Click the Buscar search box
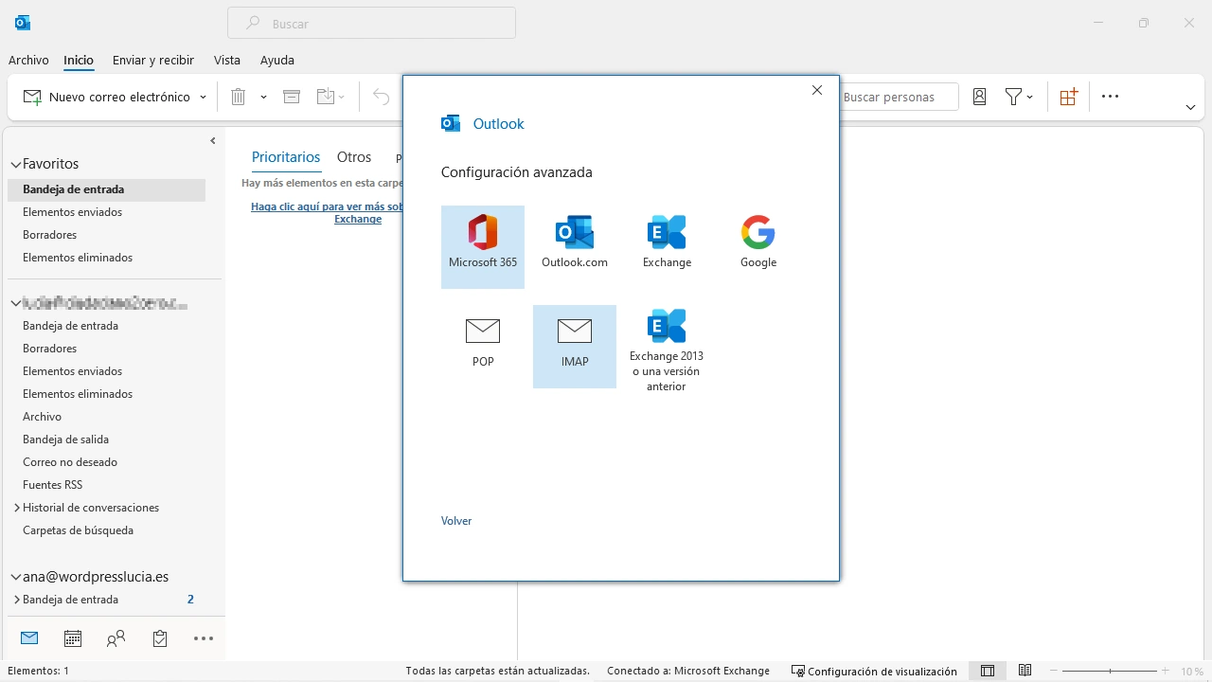 [x=371, y=24]
